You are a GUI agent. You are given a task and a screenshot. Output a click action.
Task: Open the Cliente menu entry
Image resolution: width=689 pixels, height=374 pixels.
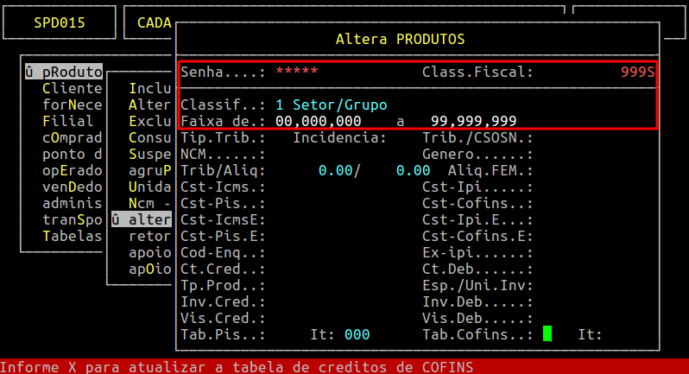click(72, 88)
